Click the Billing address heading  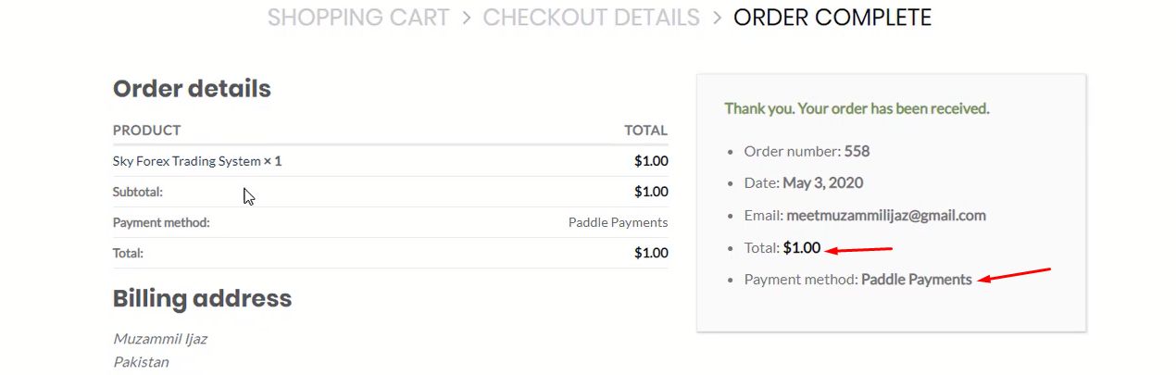point(202,298)
